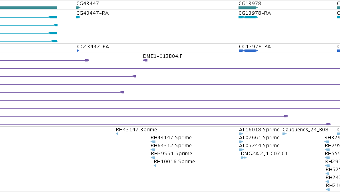Image resolution: width=340 pixels, height=192 pixels.
Task: Click the CG43447 gene label
Action: pyautogui.click(x=87, y=4)
